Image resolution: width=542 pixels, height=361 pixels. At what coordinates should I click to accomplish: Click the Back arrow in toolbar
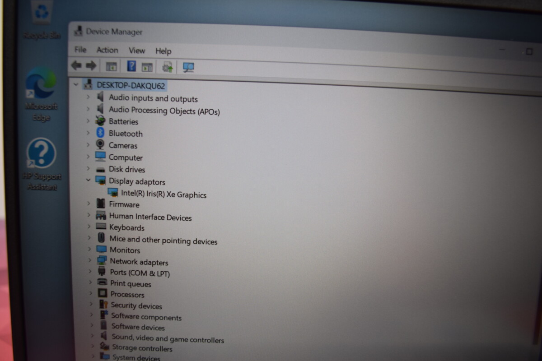[x=76, y=66]
